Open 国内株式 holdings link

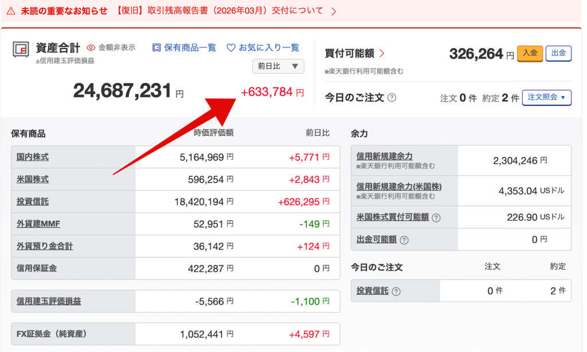click(33, 157)
